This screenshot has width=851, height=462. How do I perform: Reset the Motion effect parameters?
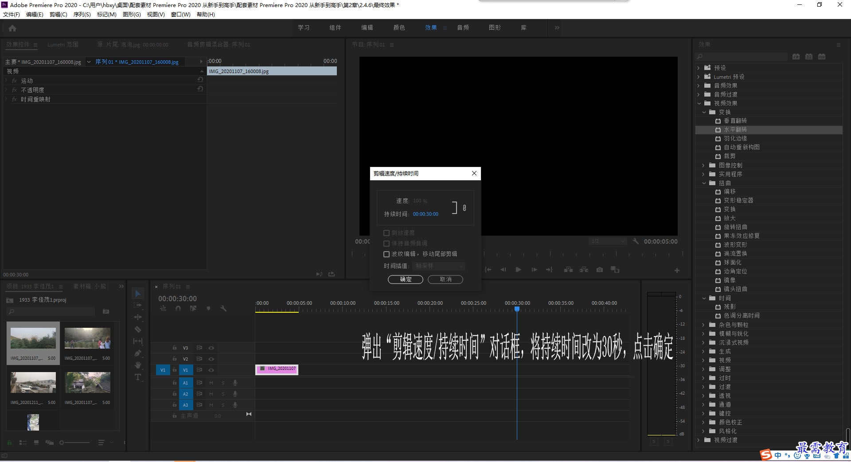point(200,80)
